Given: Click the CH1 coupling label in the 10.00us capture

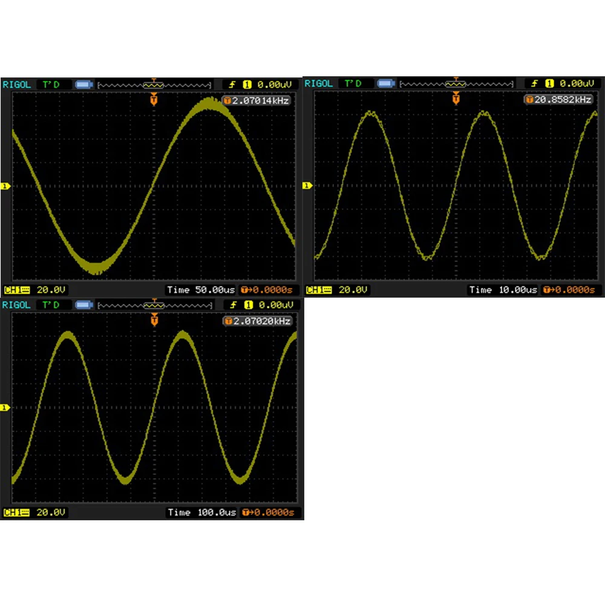Looking at the screenshot, I should (319, 290).
